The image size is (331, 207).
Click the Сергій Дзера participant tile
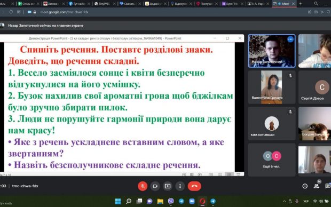(x=315, y=87)
